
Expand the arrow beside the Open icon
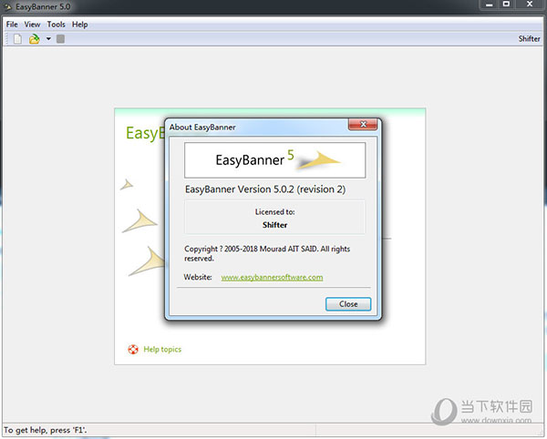click(47, 39)
